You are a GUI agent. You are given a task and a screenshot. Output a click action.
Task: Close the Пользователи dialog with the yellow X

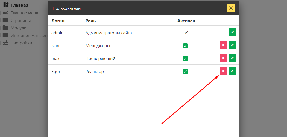click(231, 8)
